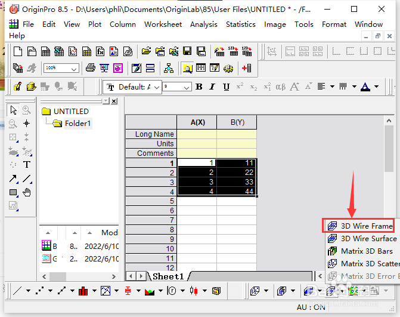Open the Plot menu
This screenshot has height=317, width=400.
[95, 24]
